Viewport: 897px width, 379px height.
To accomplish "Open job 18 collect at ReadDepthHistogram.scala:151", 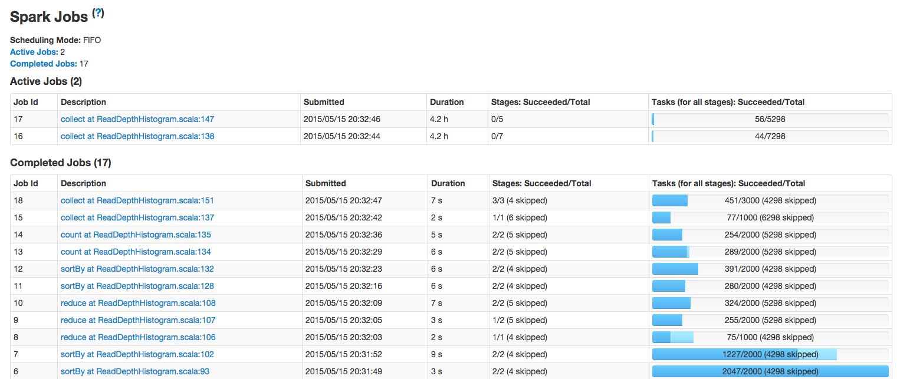I will click(x=137, y=200).
